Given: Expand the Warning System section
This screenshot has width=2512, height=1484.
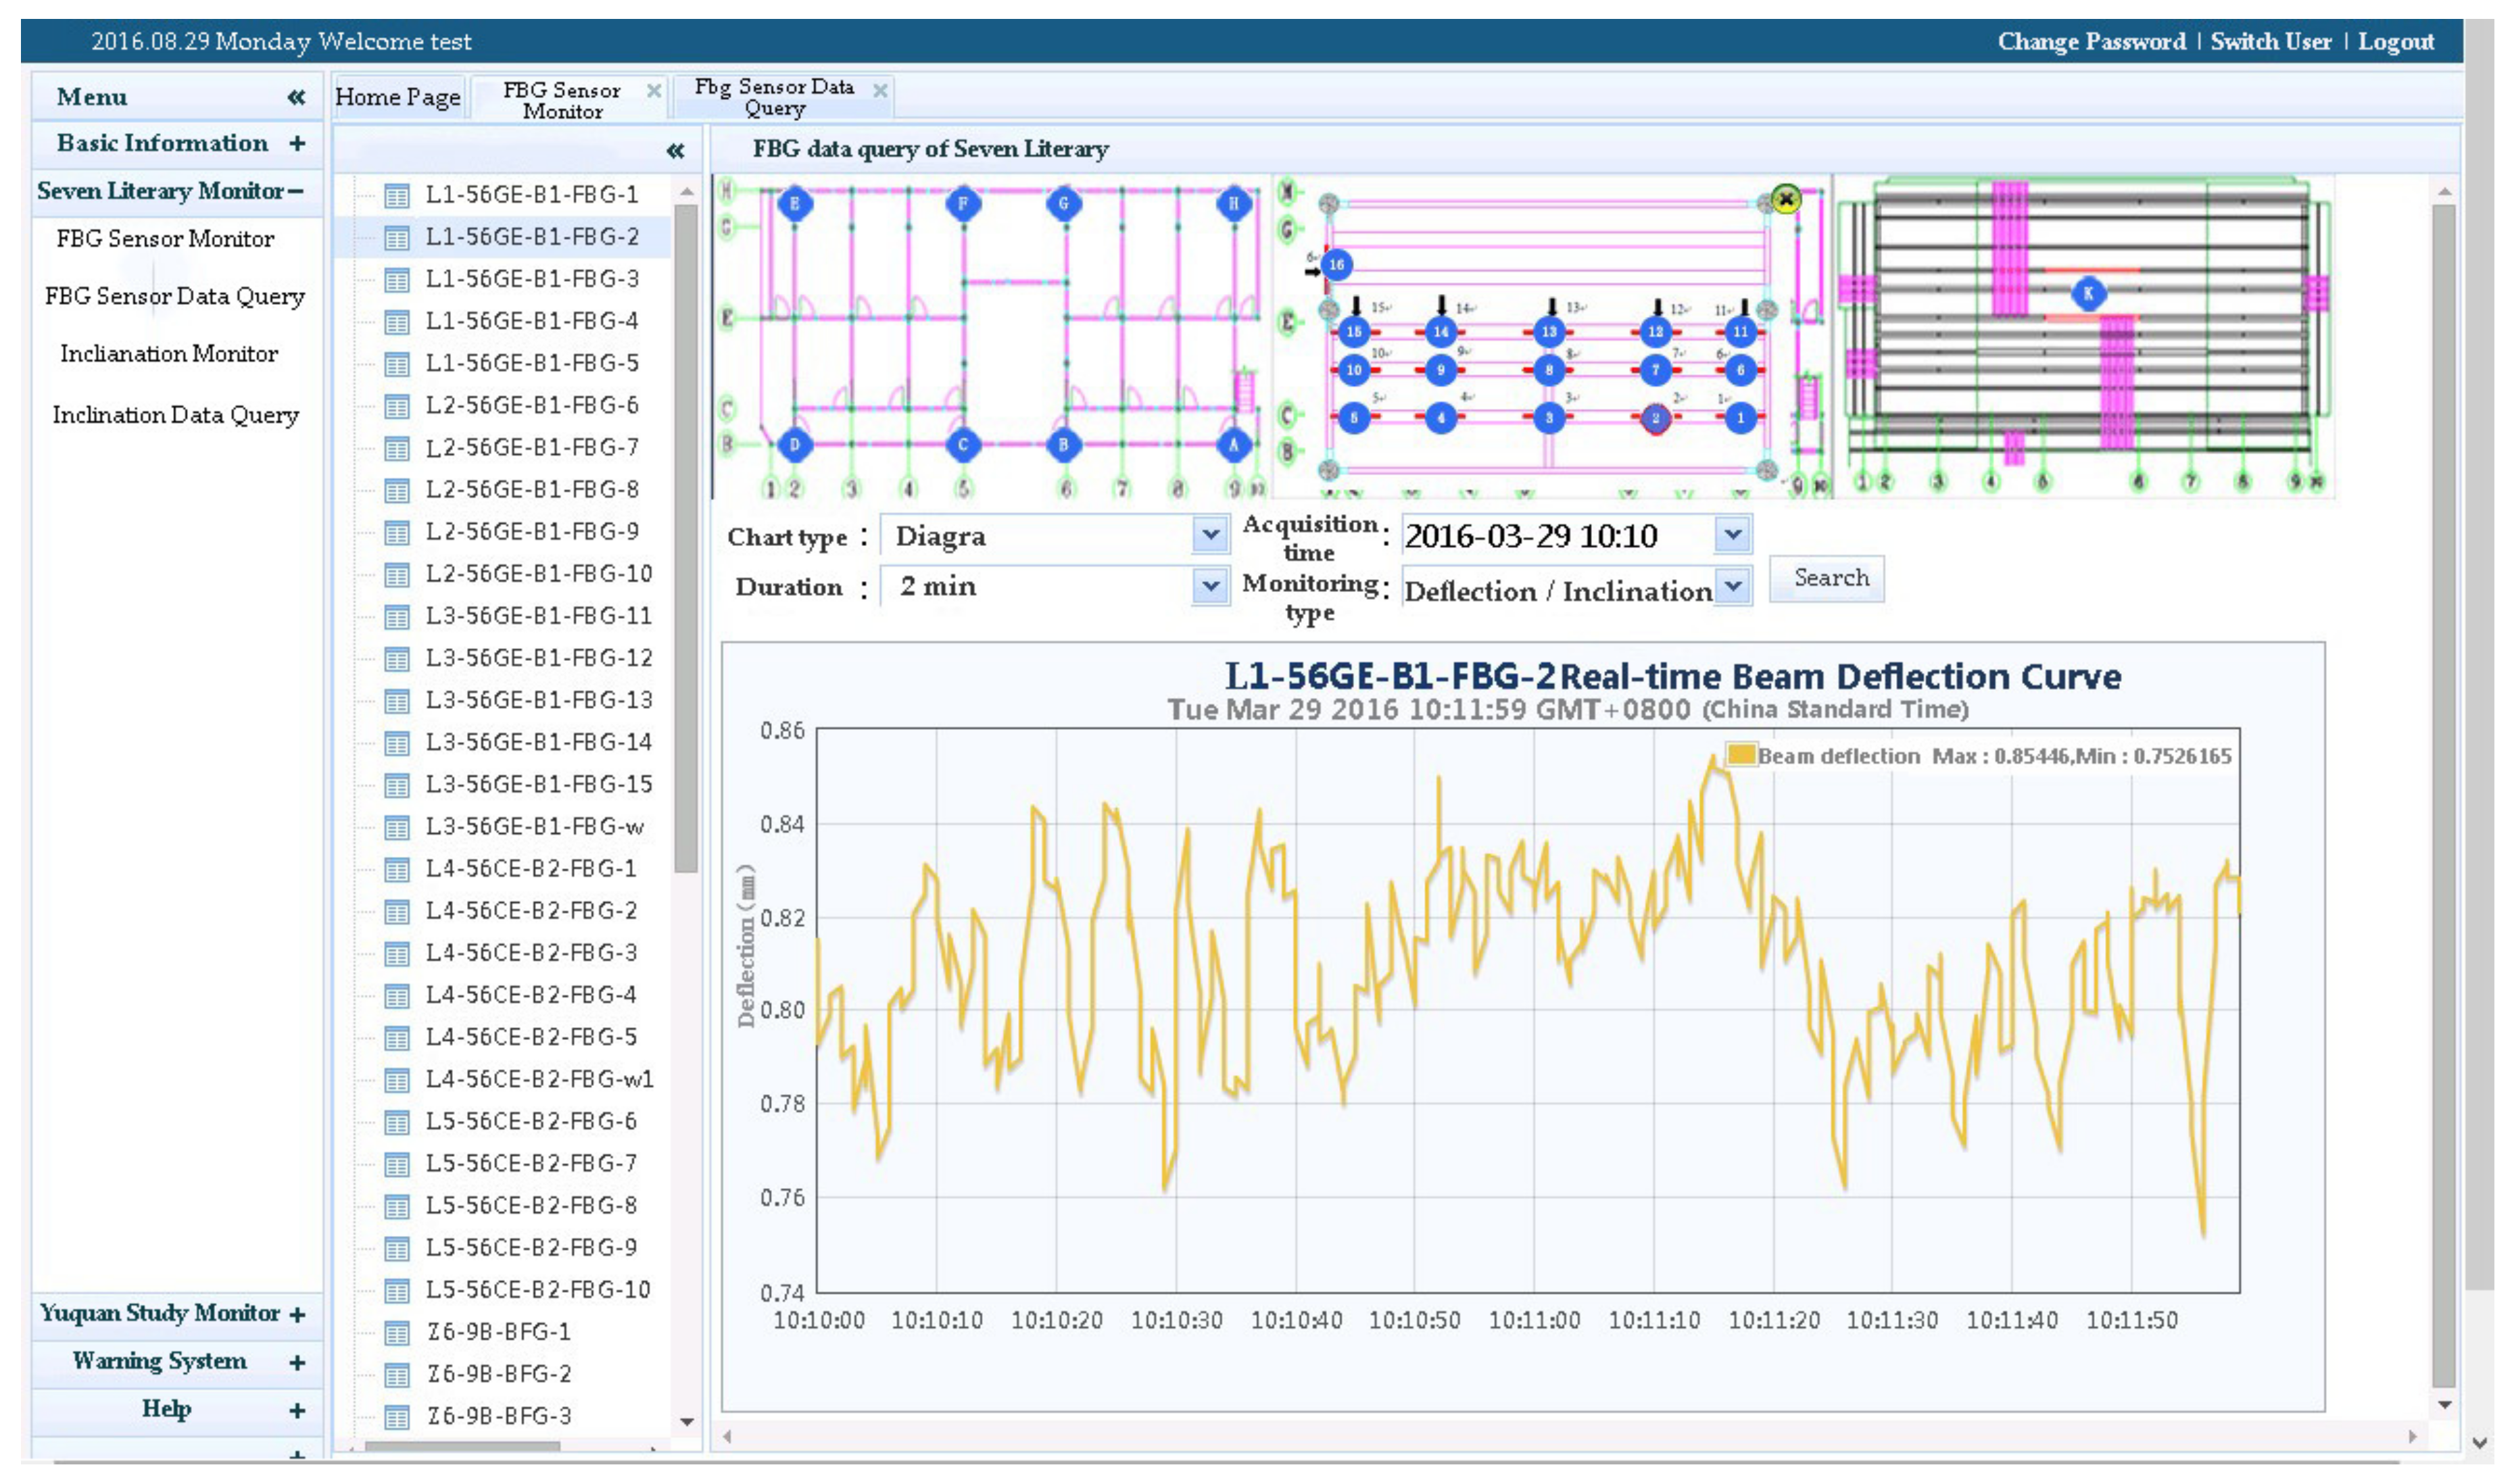Looking at the screenshot, I should 297,1363.
